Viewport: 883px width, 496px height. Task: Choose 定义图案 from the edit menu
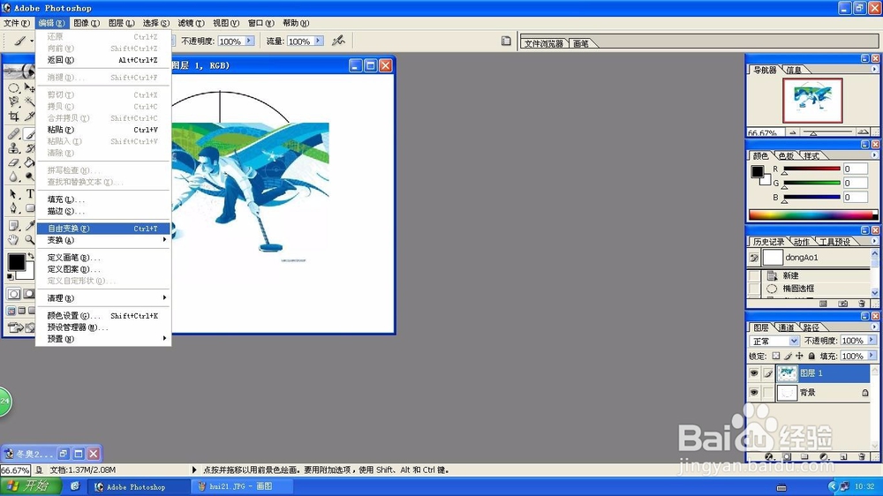point(103,269)
